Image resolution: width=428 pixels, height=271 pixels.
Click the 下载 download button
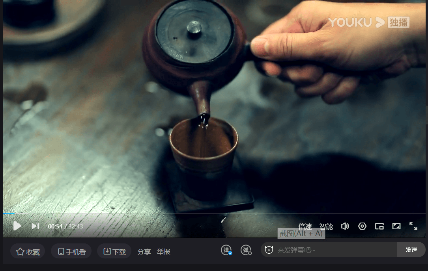[x=114, y=251]
